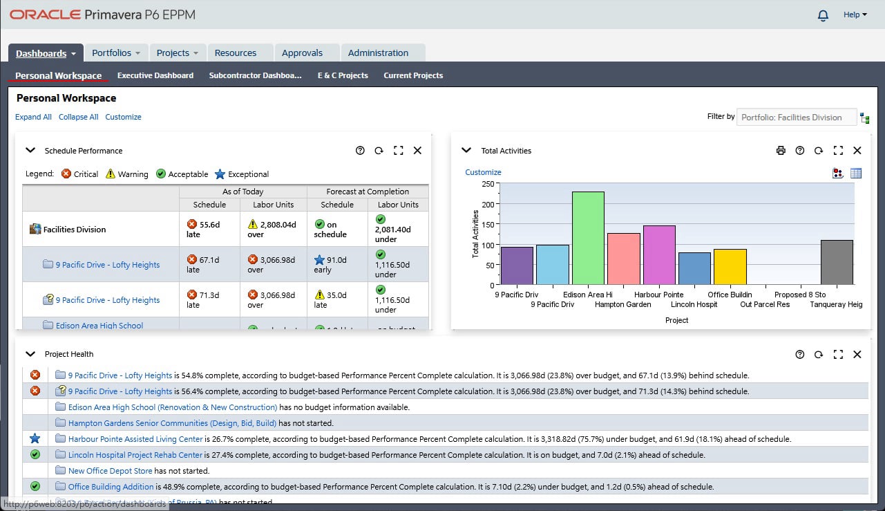Viewport: 885px width, 511px height.
Task: Maximize the Project Health portlet
Action: pos(838,355)
